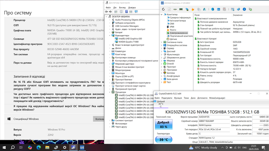Click the blue database disk icon in AIDA64 toolbar
The width and height of the screenshot is (269, 151).
tap(219, 9)
